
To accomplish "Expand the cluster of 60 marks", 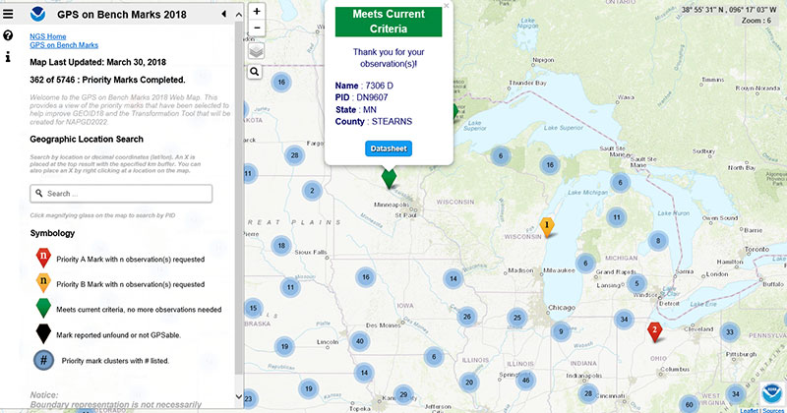I will point(690,404).
